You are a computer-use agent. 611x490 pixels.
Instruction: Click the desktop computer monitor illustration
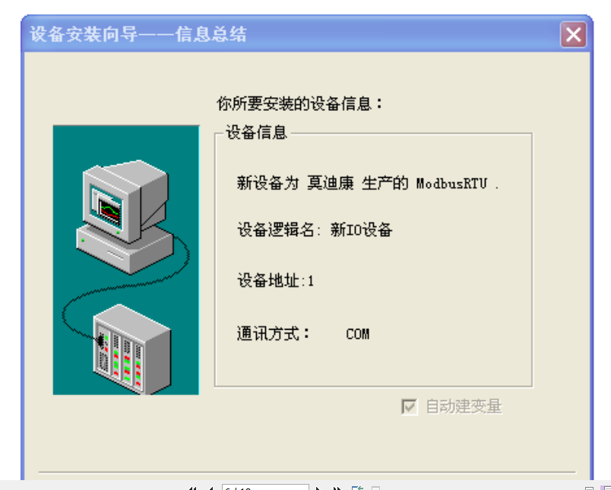pyautogui.click(x=125, y=201)
